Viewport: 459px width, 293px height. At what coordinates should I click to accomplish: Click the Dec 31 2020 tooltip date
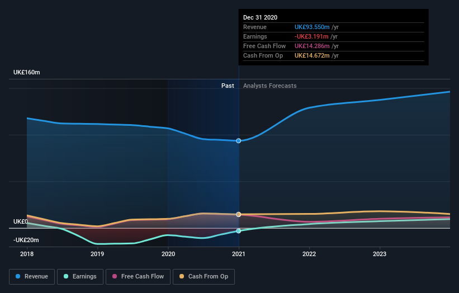coord(260,17)
